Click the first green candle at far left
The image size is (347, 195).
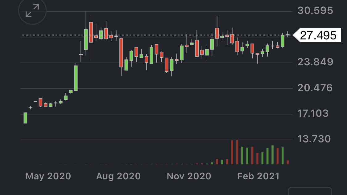coord(25,118)
